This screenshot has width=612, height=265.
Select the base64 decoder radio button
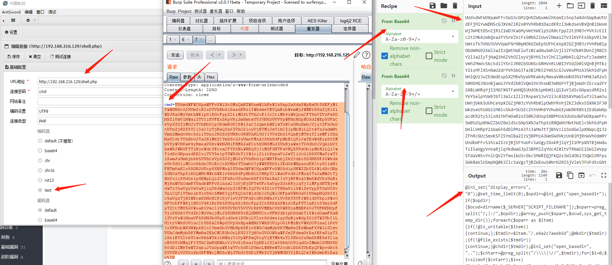40,220
